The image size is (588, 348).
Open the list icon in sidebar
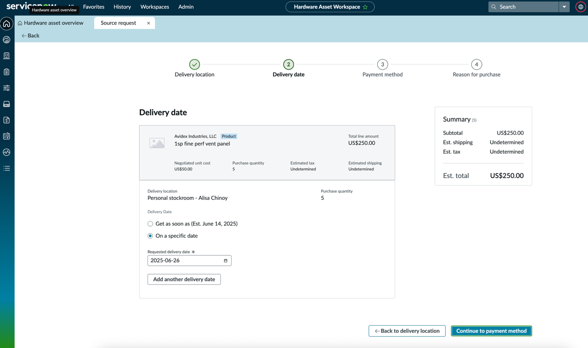(x=6, y=168)
